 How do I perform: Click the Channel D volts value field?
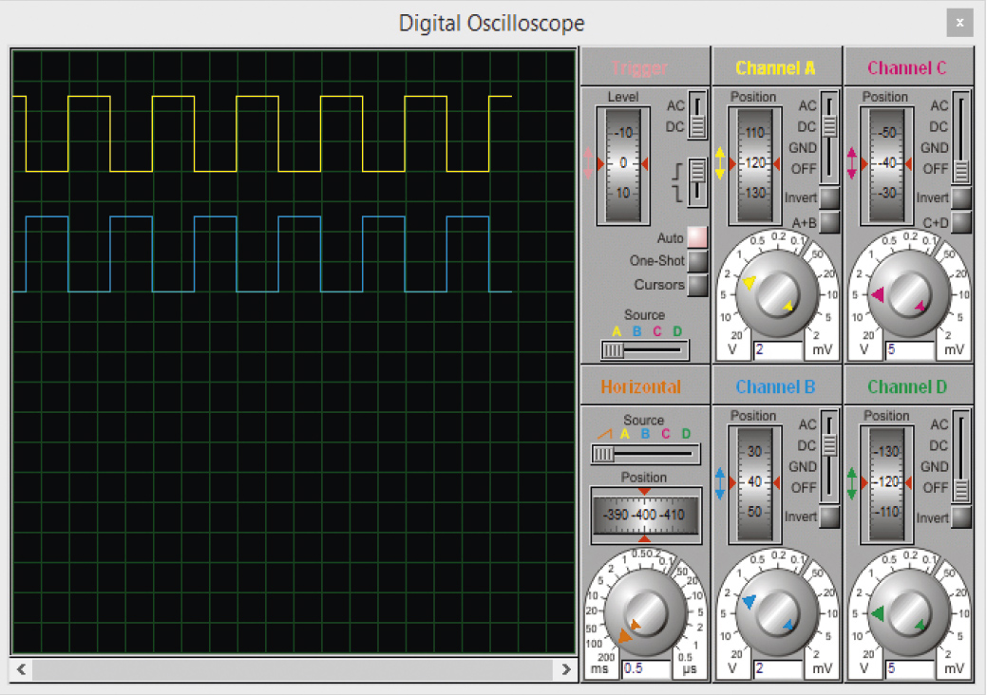(x=909, y=668)
